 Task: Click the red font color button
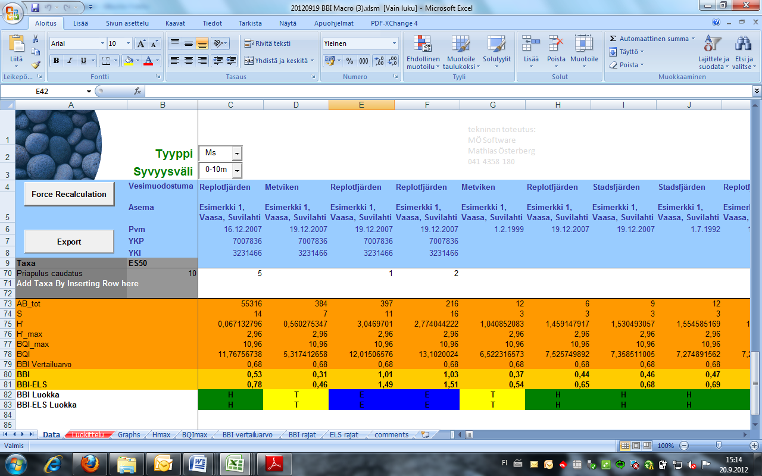[148, 61]
